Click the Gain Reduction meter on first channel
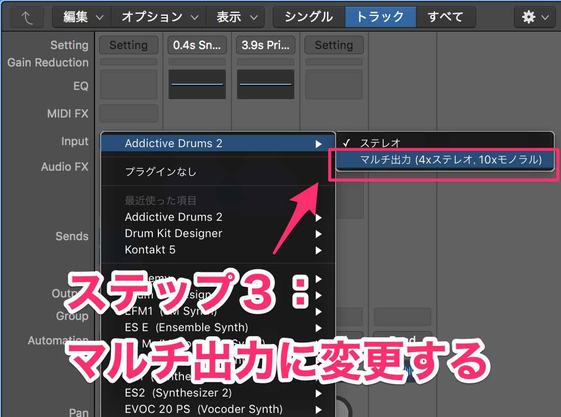Viewport: 561px width, 417px height. [x=129, y=62]
